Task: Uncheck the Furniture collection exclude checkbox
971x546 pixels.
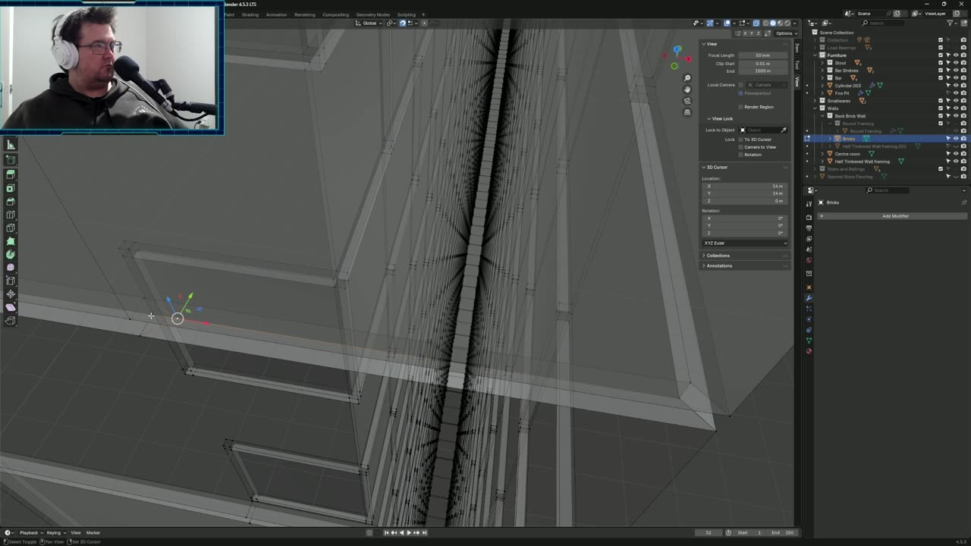Action: coord(941,55)
